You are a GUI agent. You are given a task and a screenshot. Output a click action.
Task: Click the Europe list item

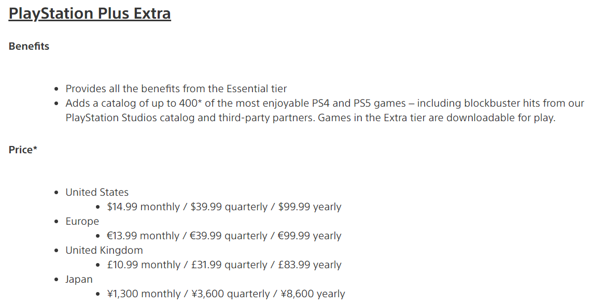[x=82, y=221]
